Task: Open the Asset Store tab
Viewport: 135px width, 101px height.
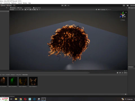Action: tap(37, 8)
